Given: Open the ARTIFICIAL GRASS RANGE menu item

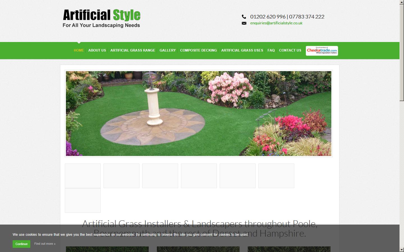Looking at the screenshot, I should click(x=133, y=50).
